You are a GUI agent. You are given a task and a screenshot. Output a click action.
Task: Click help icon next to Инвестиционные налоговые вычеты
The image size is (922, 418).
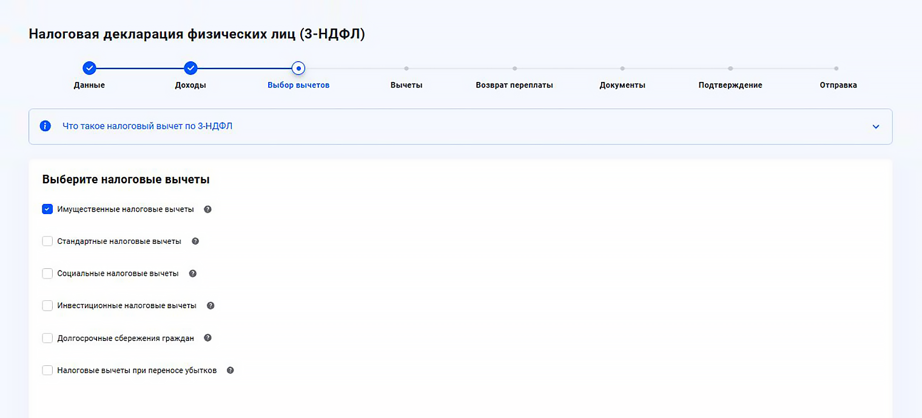click(210, 306)
